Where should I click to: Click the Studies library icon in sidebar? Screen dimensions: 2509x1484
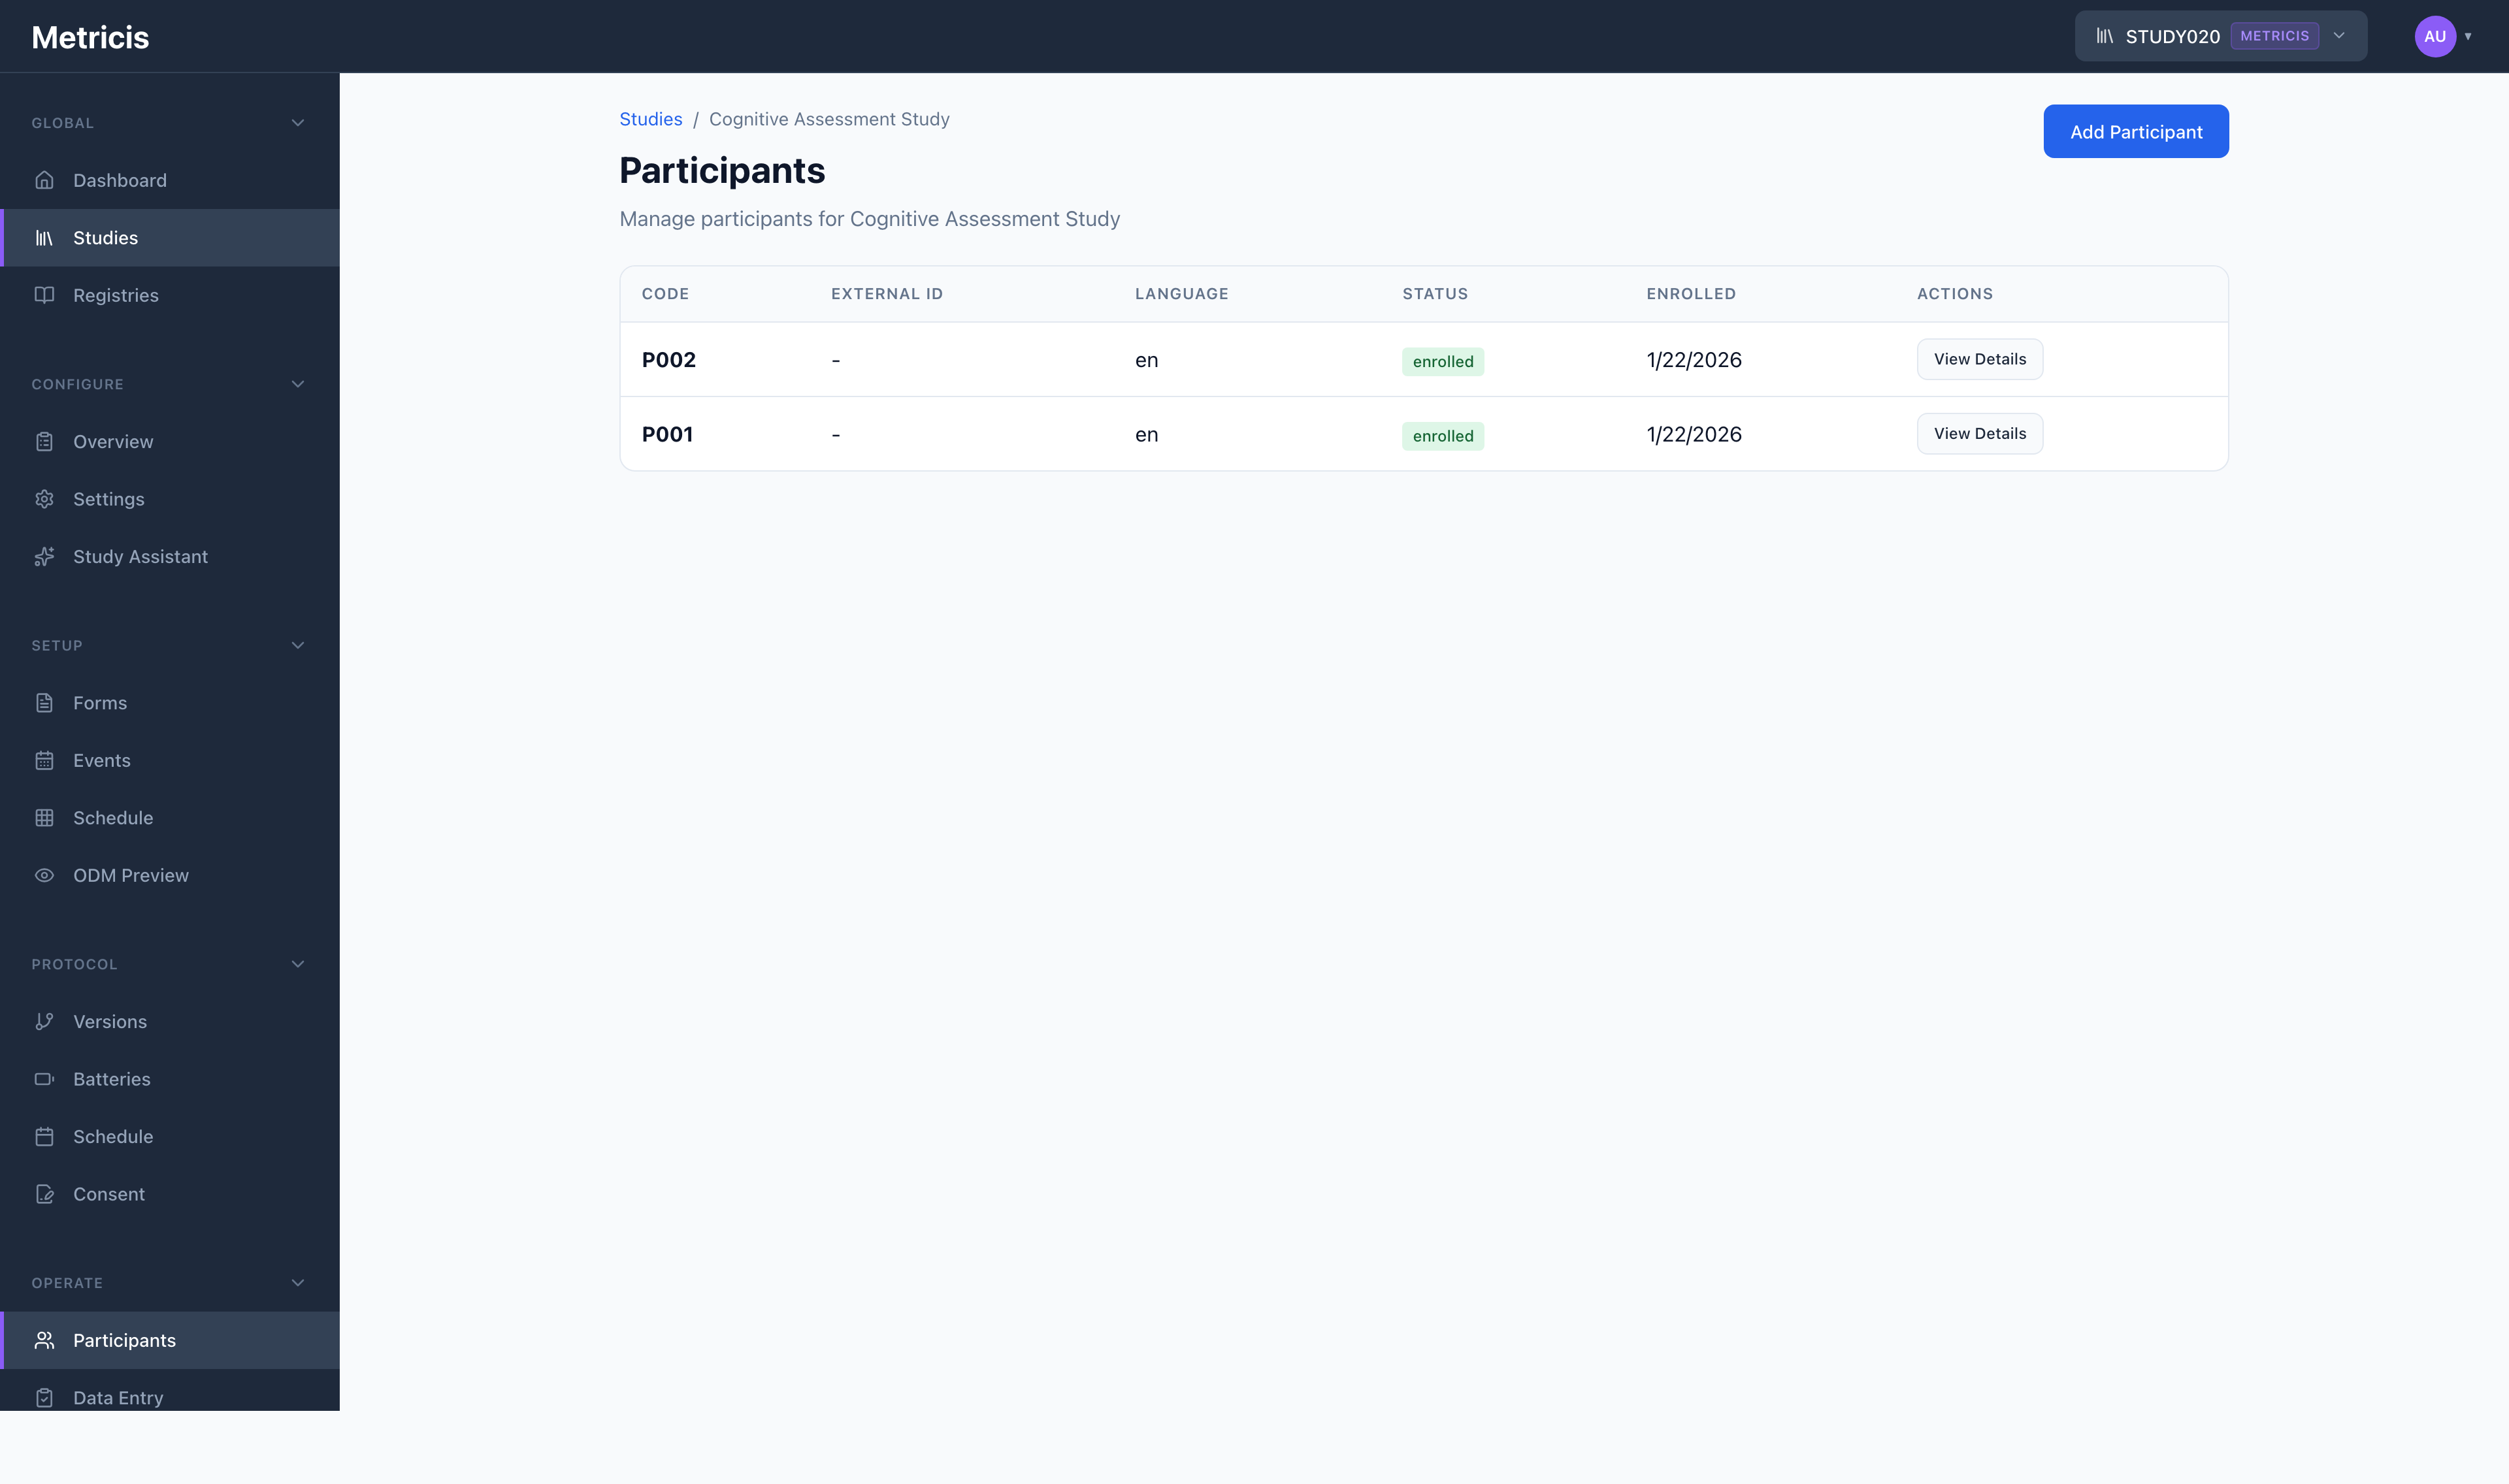tap(44, 238)
